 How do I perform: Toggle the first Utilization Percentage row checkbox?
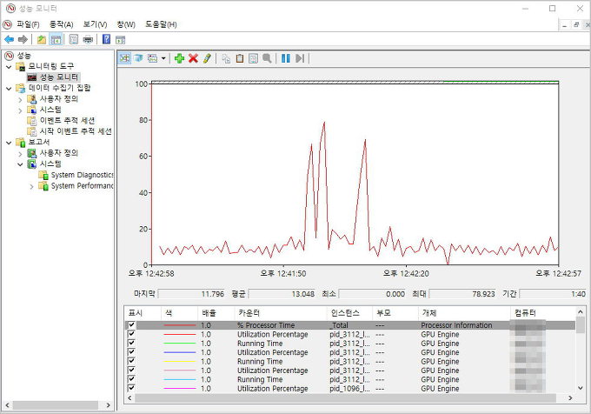click(x=132, y=335)
